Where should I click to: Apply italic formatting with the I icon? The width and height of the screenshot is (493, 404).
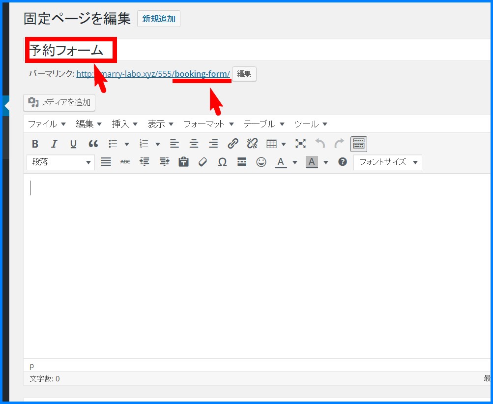[54, 144]
